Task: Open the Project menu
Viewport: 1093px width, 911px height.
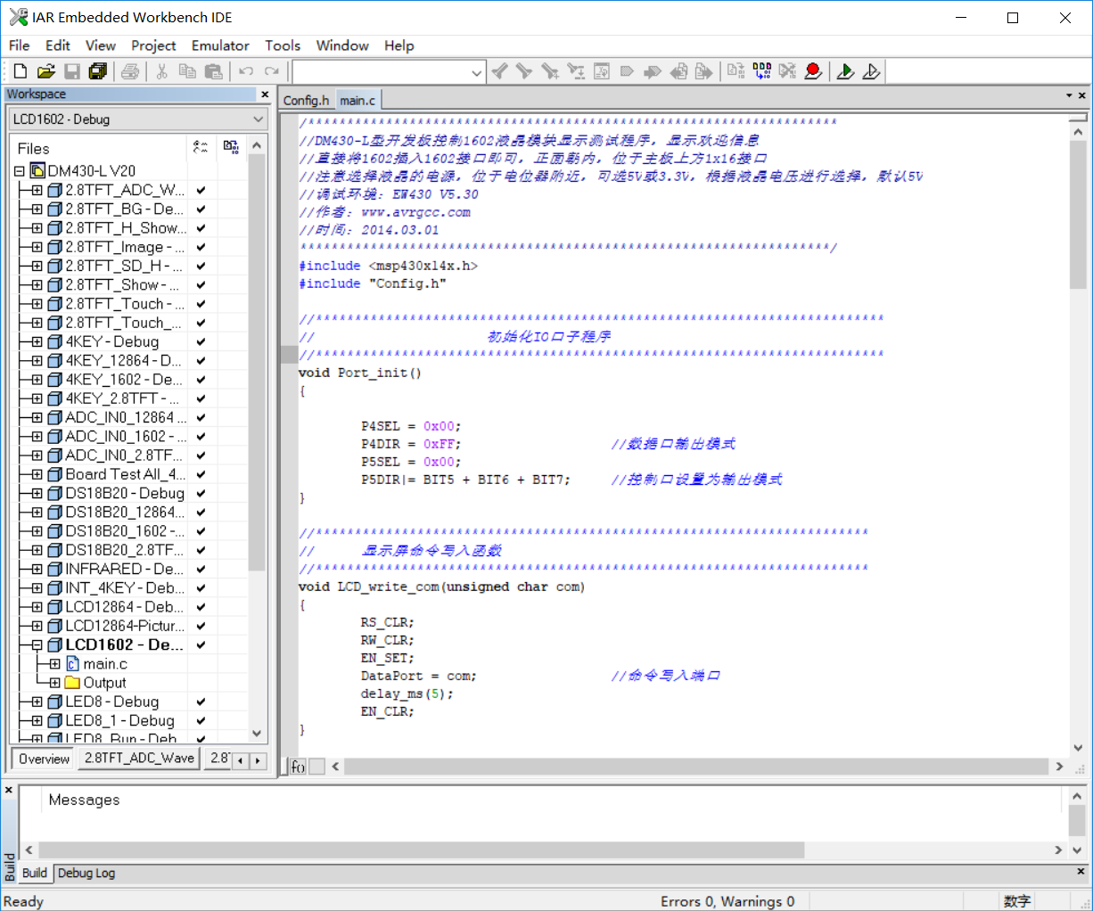Action: [153, 45]
